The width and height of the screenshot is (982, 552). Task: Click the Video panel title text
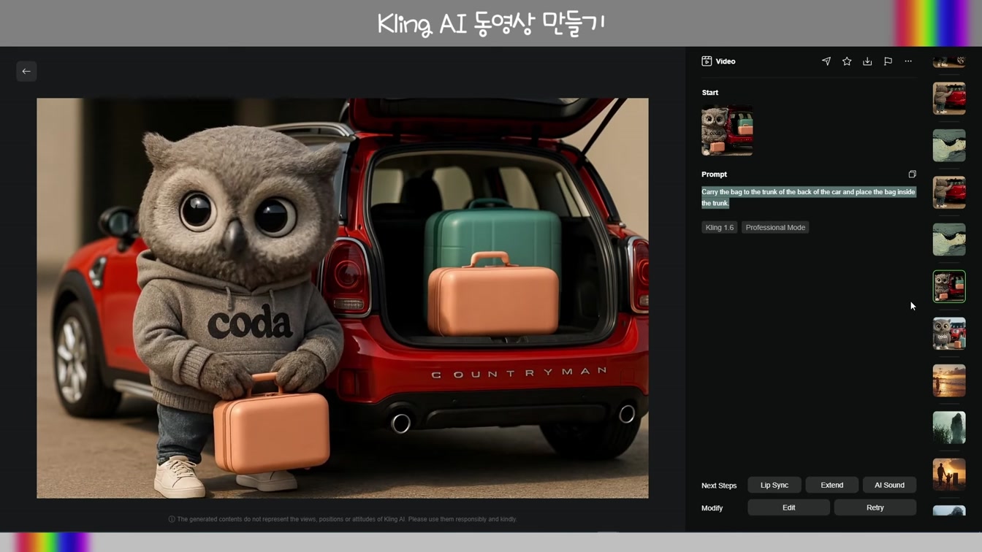pyautogui.click(x=726, y=61)
